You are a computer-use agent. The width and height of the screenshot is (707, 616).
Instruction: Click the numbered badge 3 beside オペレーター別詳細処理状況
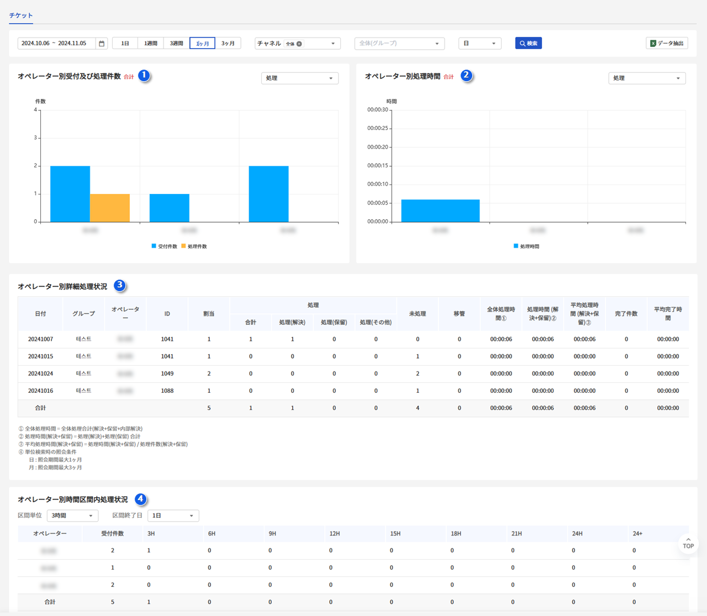coord(119,286)
